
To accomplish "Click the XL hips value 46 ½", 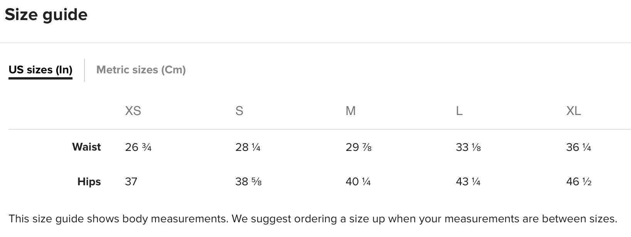I will click(579, 182).
